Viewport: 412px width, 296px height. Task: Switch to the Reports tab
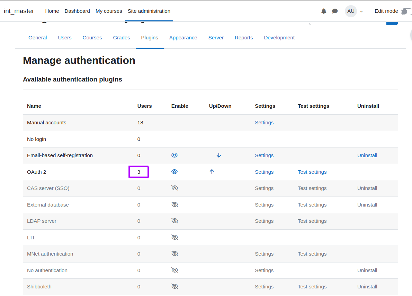244,38
